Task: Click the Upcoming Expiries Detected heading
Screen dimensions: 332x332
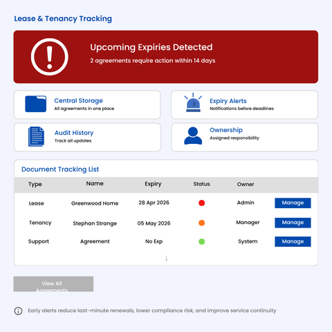Action: [x=151, y=47]
